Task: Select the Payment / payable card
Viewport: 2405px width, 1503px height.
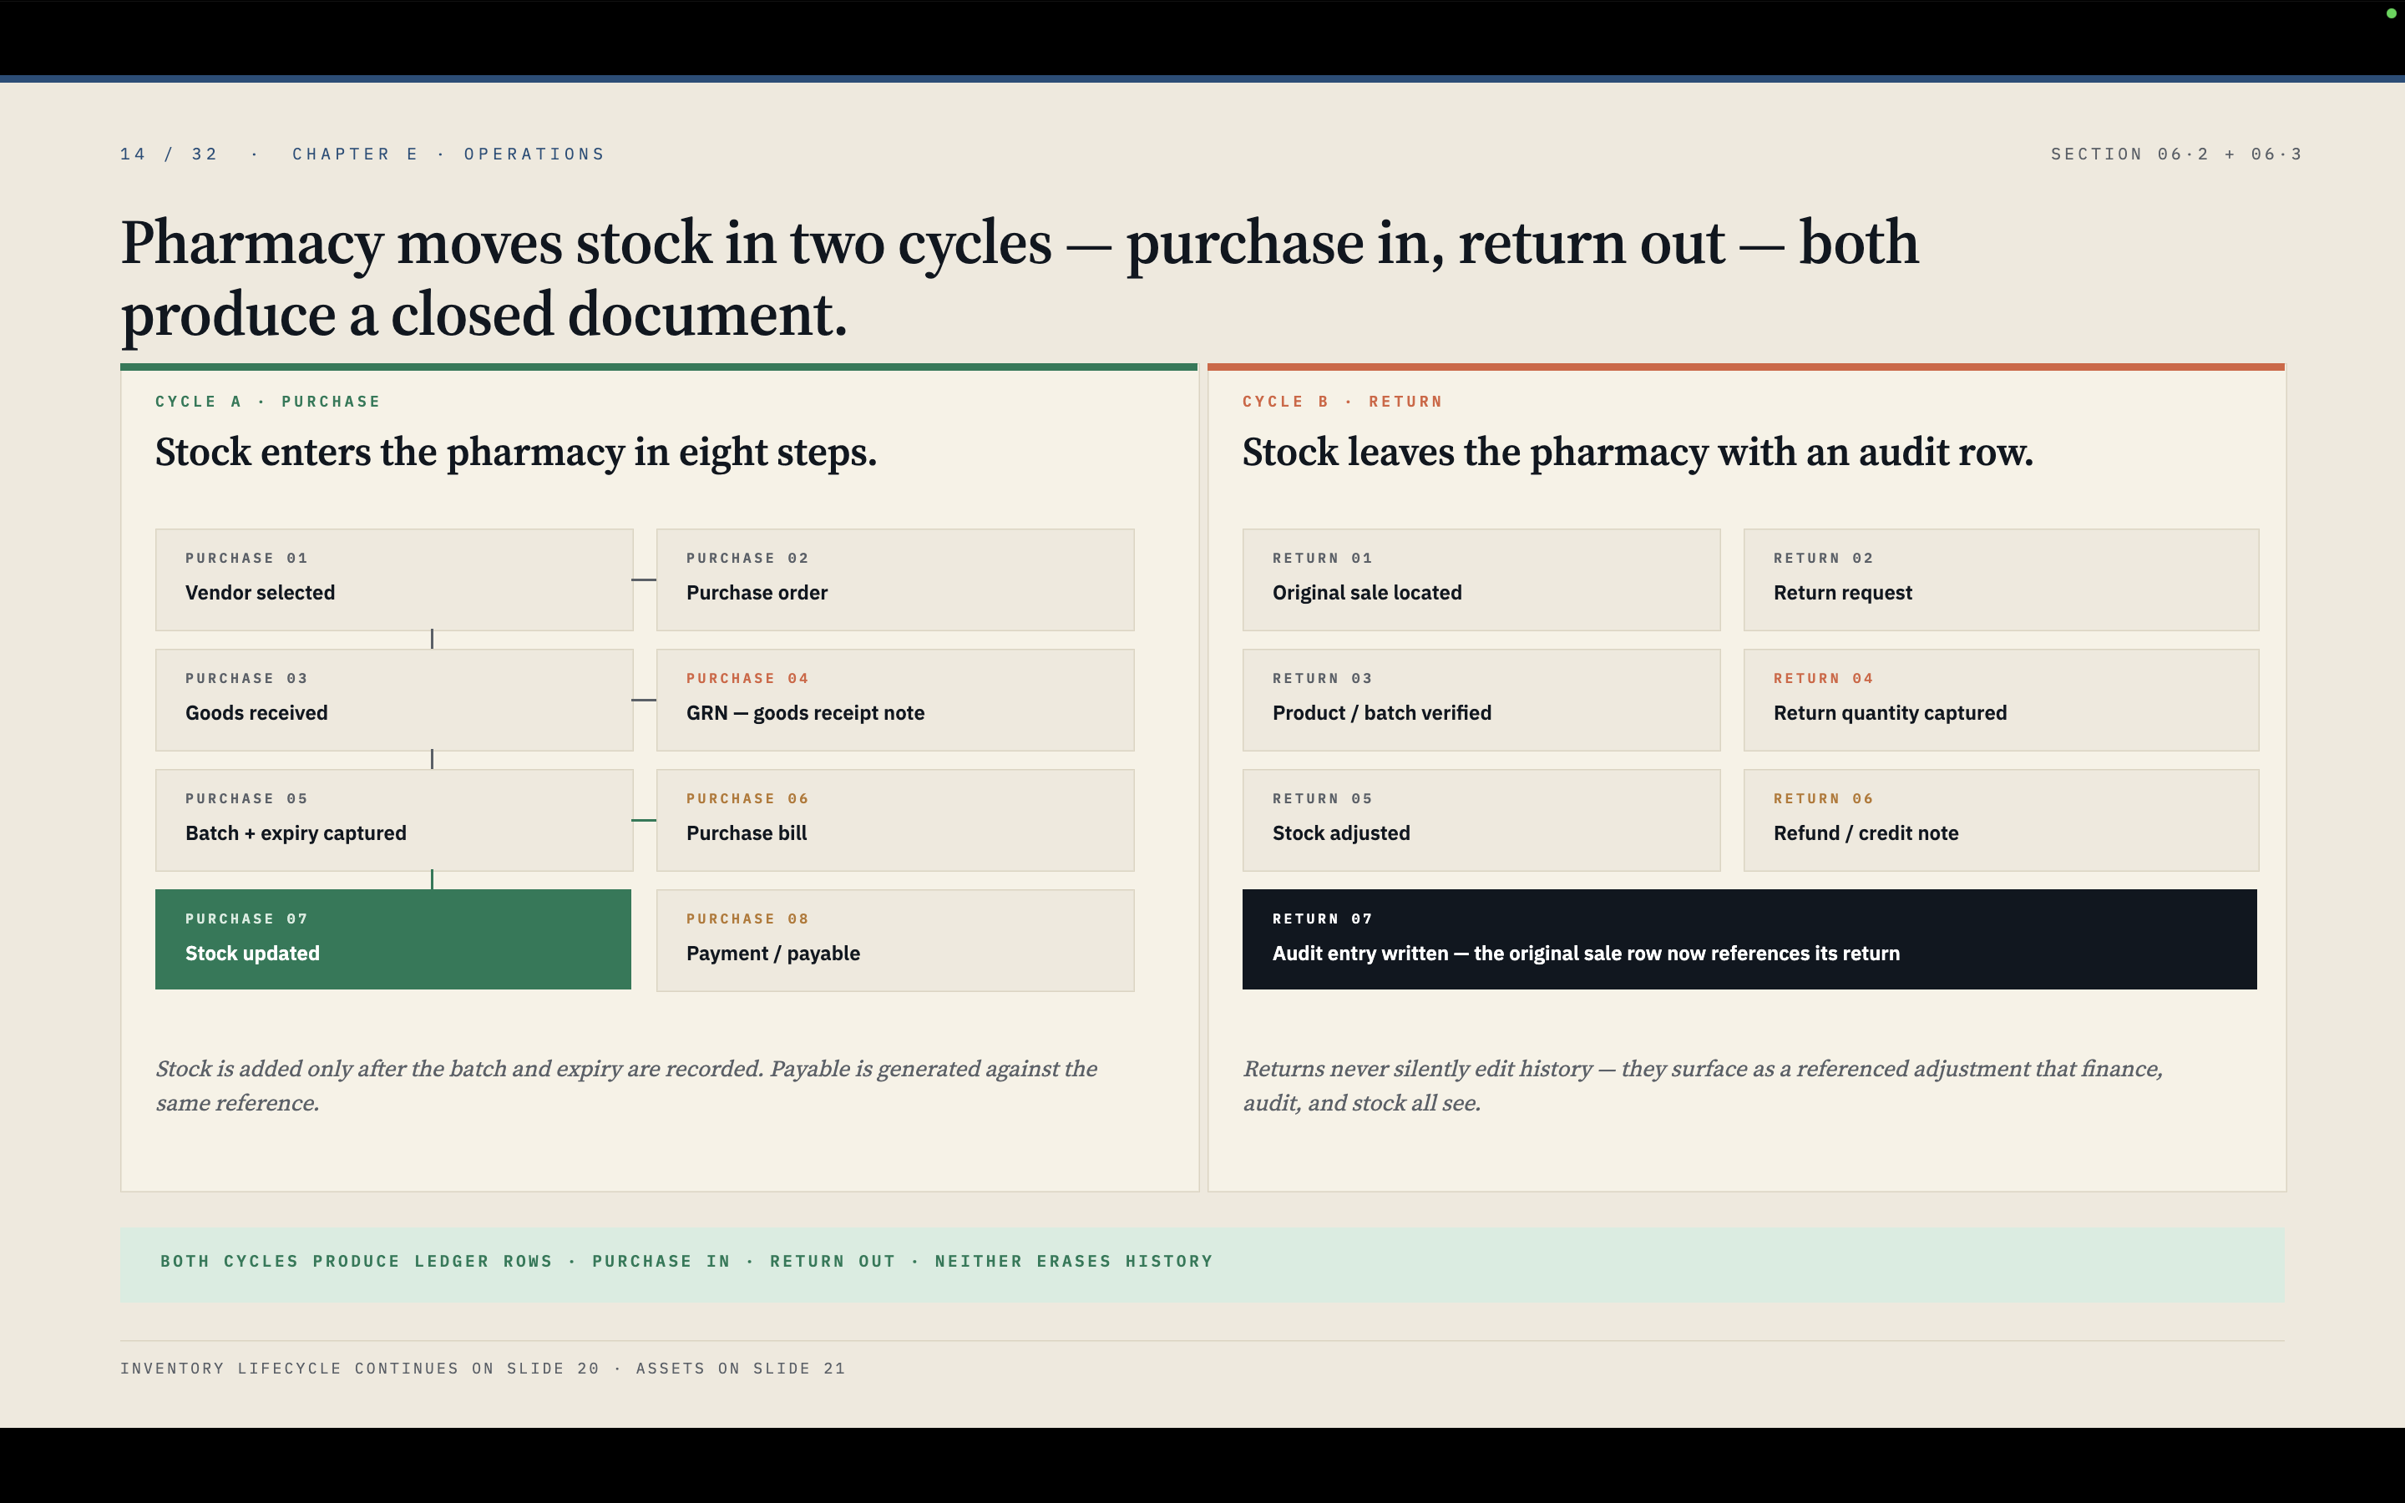Action: [x=894, y=940]
